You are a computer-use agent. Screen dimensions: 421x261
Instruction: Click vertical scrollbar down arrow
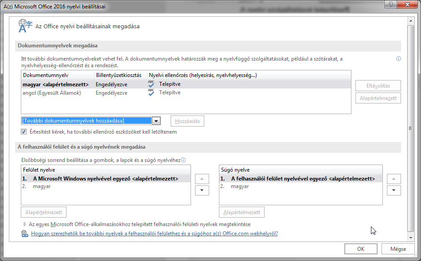[x=410, y=238]
